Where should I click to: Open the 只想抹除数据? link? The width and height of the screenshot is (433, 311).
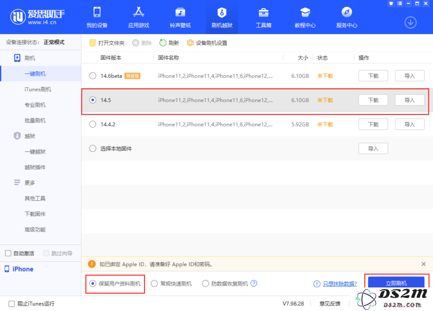pos(340,284)
